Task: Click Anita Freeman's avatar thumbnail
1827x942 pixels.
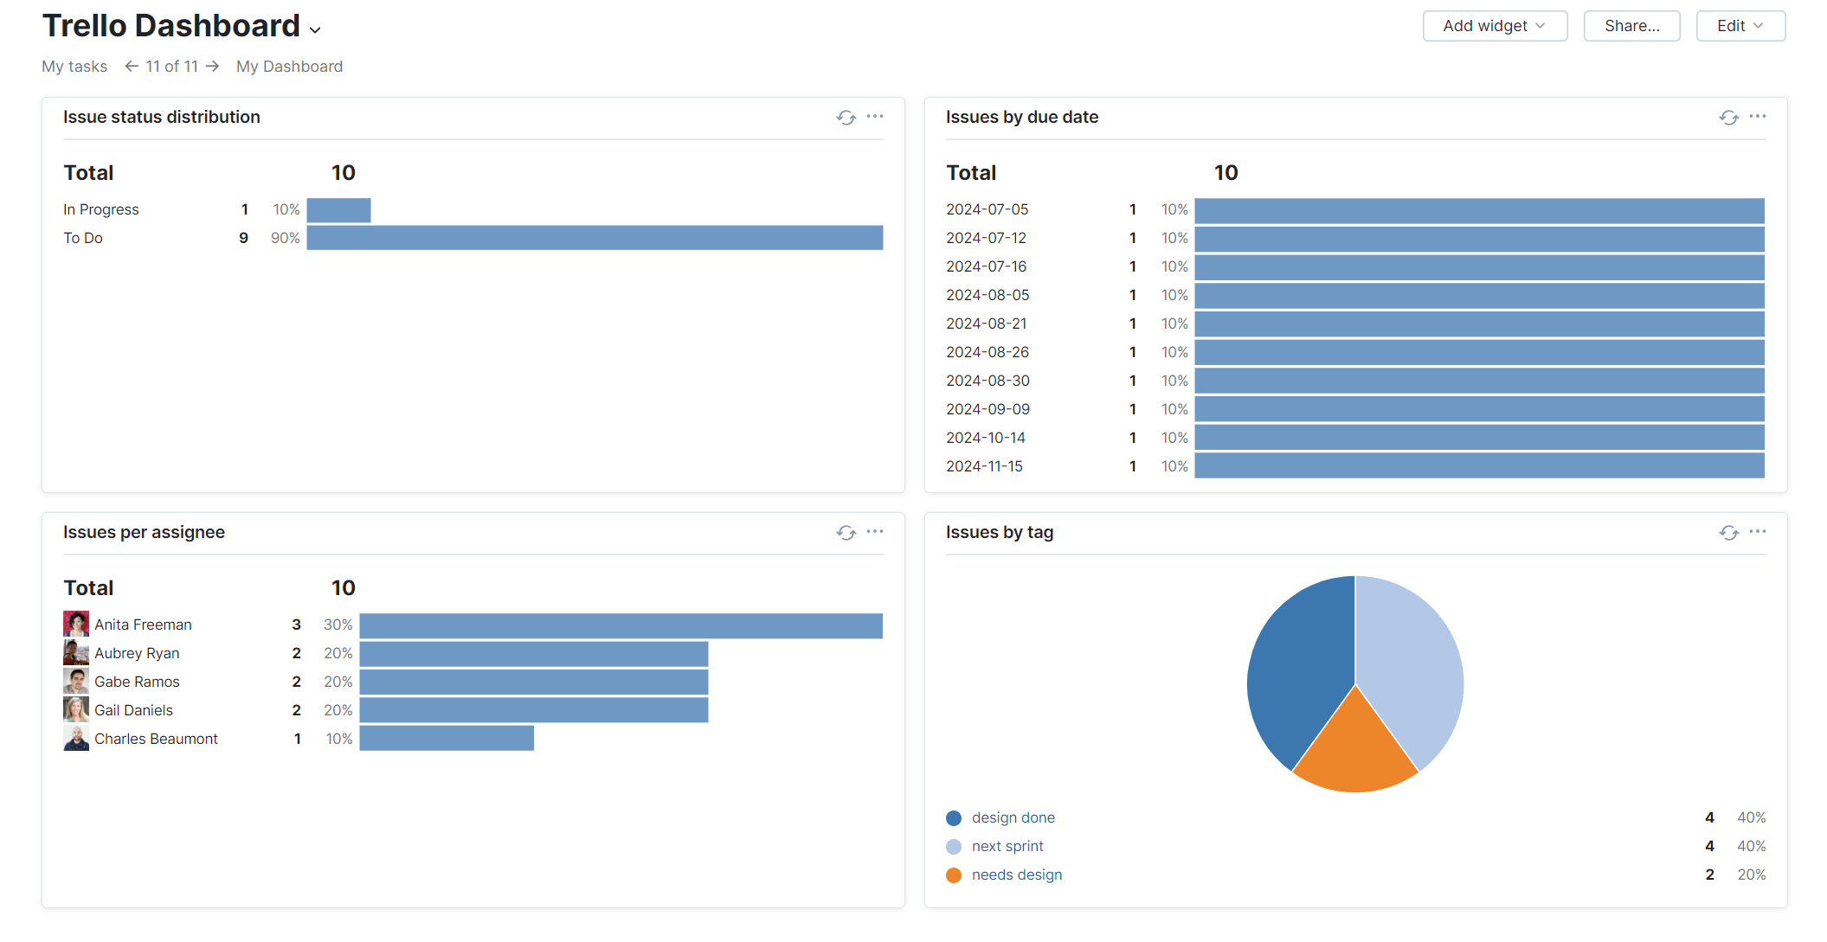Action: pyautogui.click(x=76, y=624)
